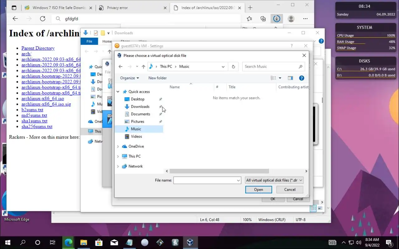Select Documents in Quick access
Image resolution: width=399 pixels, height=249 pixels.
pyautogui.click(x=140, y=114)
